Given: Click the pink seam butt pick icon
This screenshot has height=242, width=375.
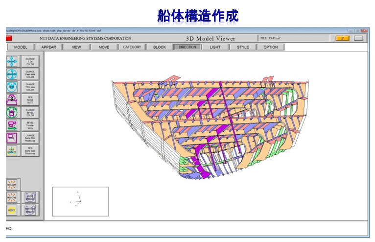Looking at the screenshot, I should (12, 99).
